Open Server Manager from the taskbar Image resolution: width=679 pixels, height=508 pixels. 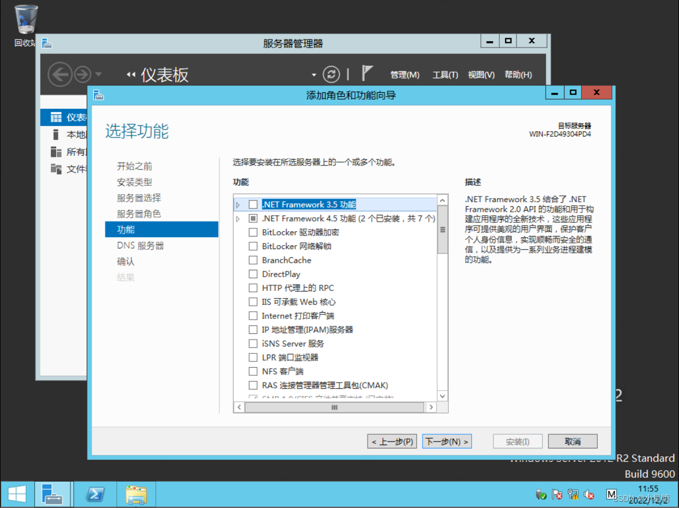pos(52,494)
